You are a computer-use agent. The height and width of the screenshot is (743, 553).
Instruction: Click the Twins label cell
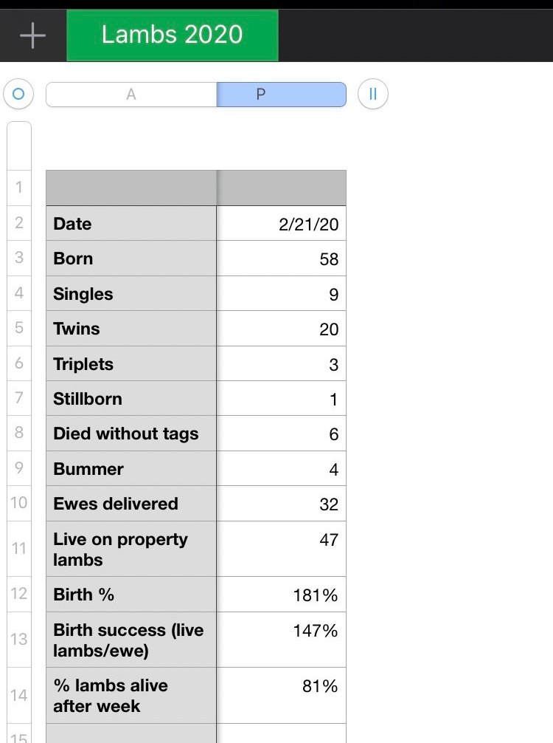[x=131, y=329]
